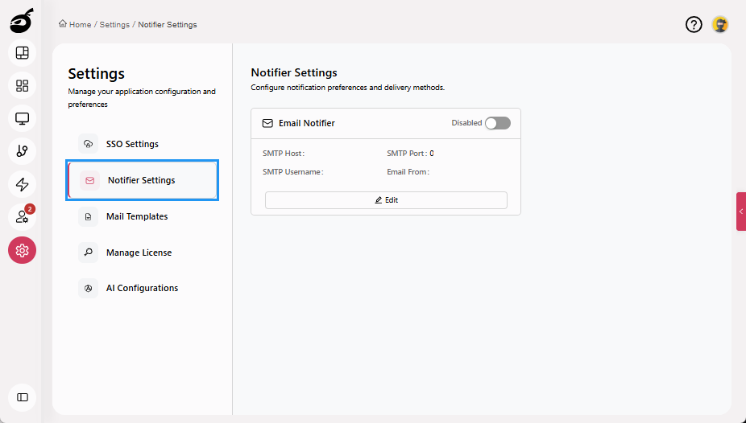
Task: Click the SMTP Host label
Action: 284,154
